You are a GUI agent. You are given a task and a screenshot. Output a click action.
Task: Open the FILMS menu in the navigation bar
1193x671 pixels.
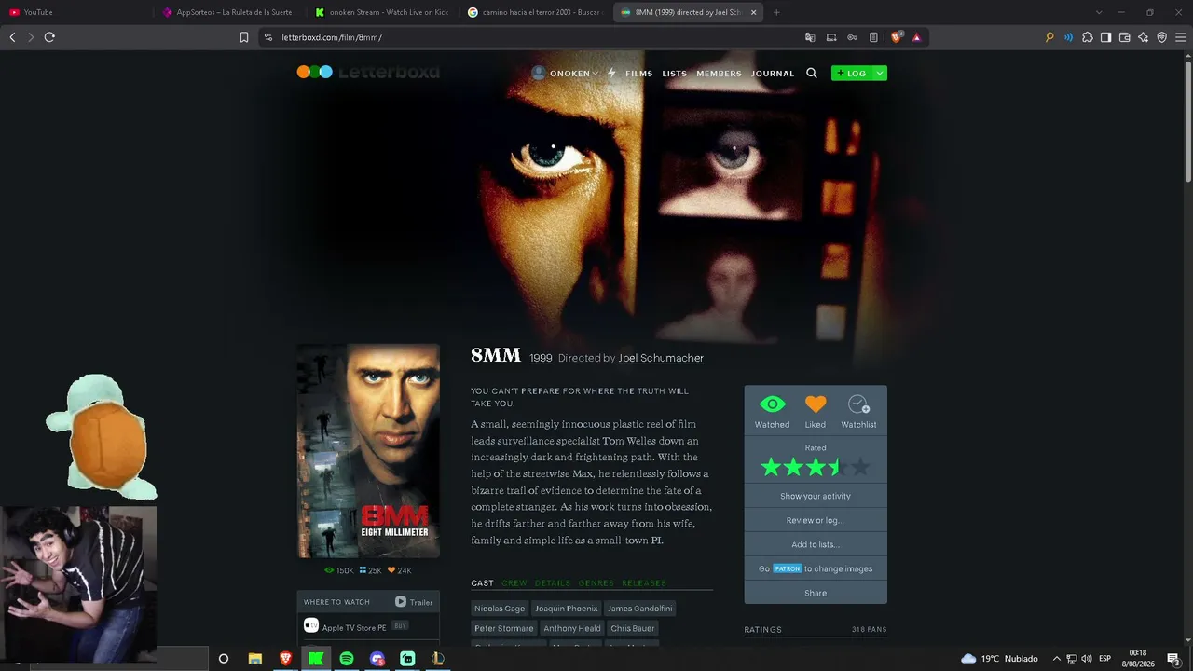tap(639, 74)
